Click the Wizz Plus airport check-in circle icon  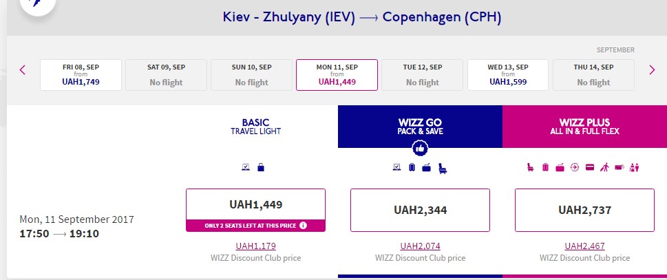[x=575, y=167]
